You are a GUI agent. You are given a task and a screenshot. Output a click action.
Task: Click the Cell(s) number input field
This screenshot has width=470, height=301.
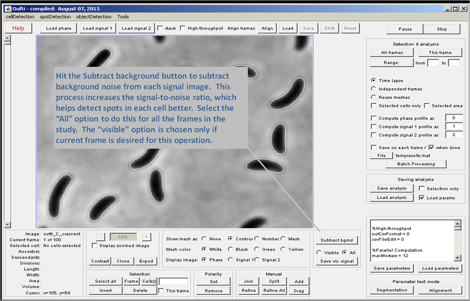[x=173, y=281]
